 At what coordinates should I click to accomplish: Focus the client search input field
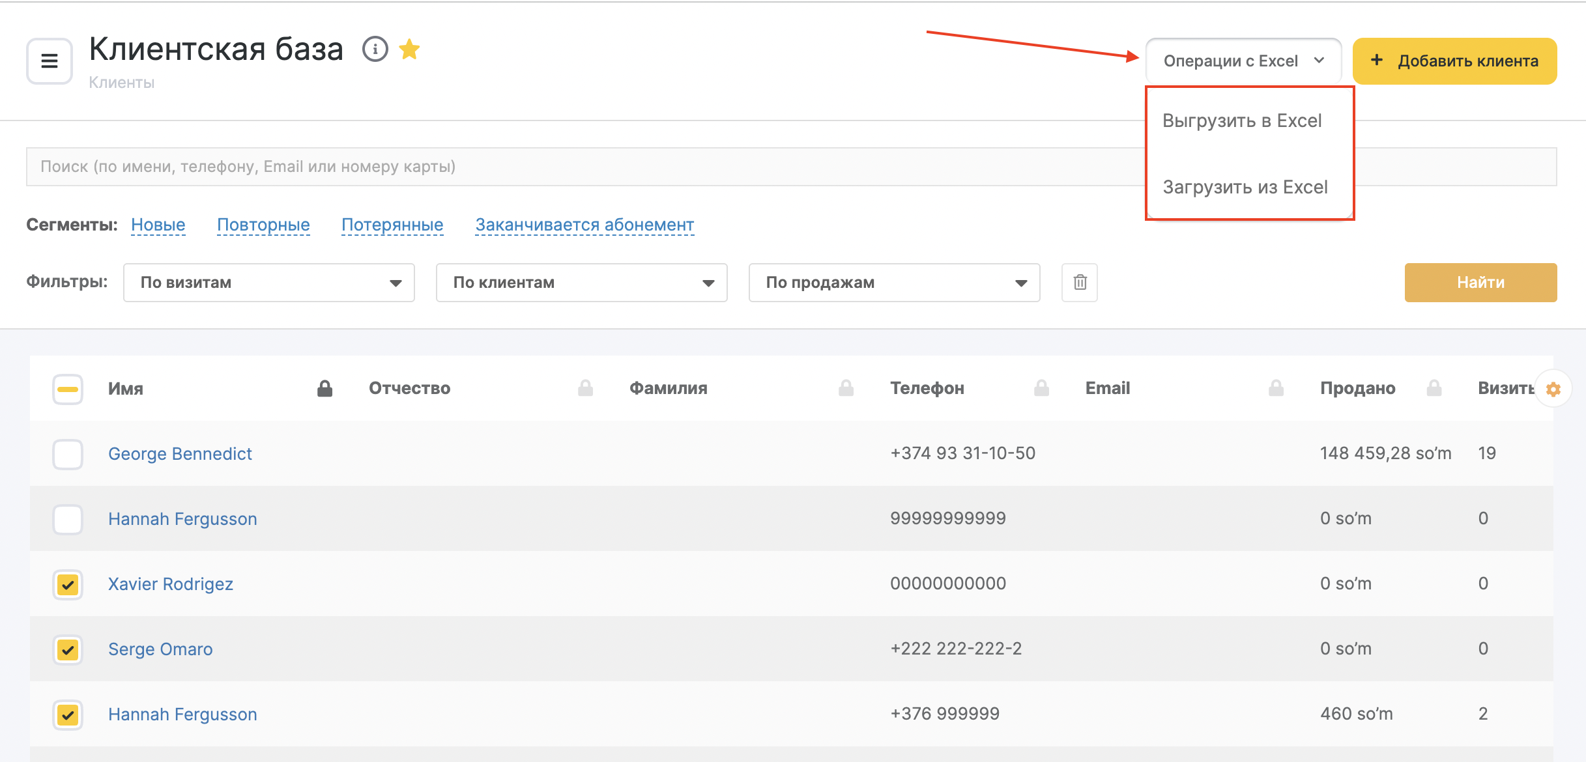(x=586, y=167)
